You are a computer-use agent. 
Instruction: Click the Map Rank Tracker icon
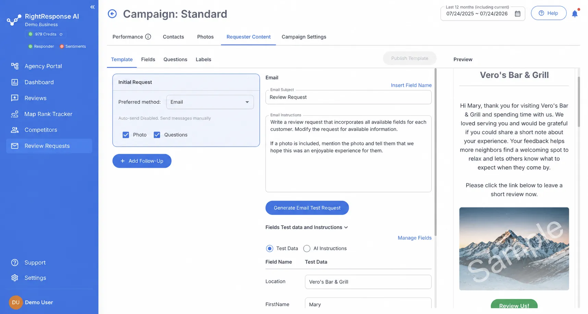click(15, 114)
